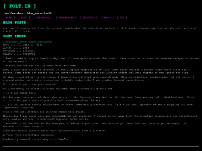The image size is (202, 151).
Task: Click paragraph starting 'I felt bad because nobody'
Action: [x=98, y=106]
